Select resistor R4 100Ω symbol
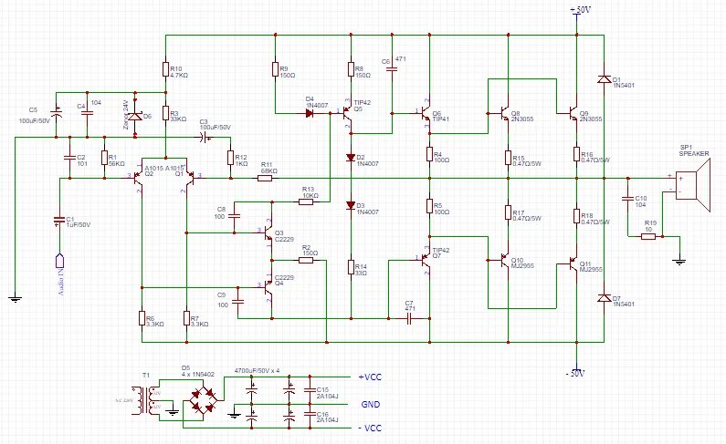This screenshot has height=444, width=726. point(429,154)
